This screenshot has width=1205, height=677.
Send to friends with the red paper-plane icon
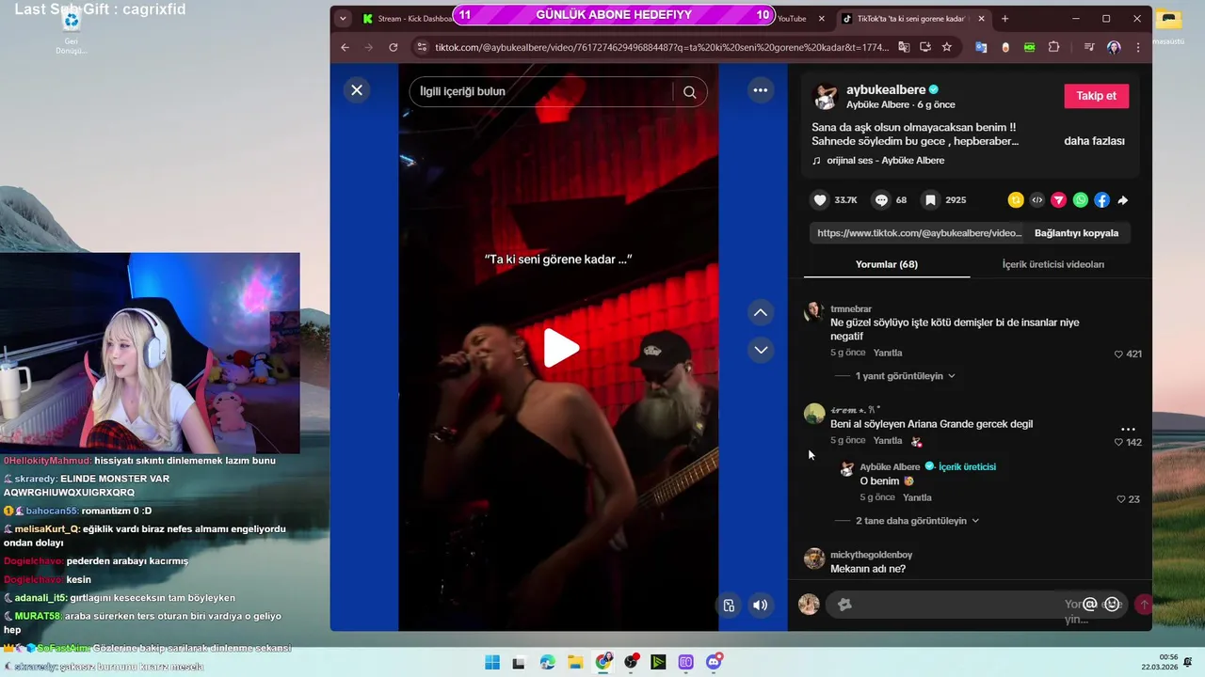coord(1059,199)
